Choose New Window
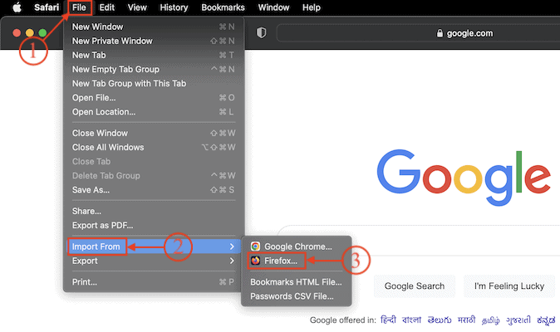560x332 pixels. click(154, 27)
